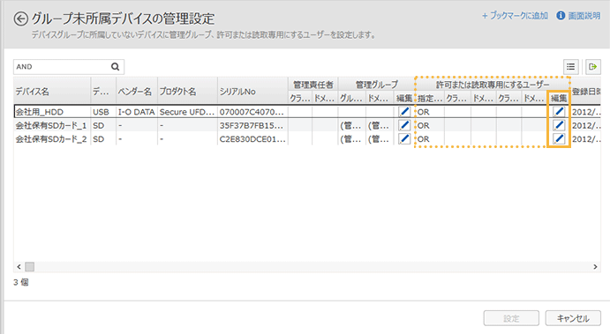The height and width of the screenshot is (334, 610).
Task: Select the 会社保有SDカード_1 device name cell
Action: tap(52, 125)
